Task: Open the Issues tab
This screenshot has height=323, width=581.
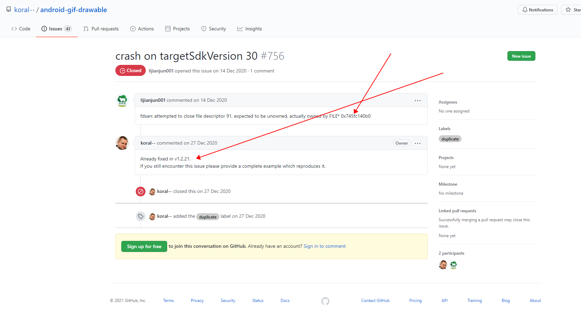Action: point(57,29)
